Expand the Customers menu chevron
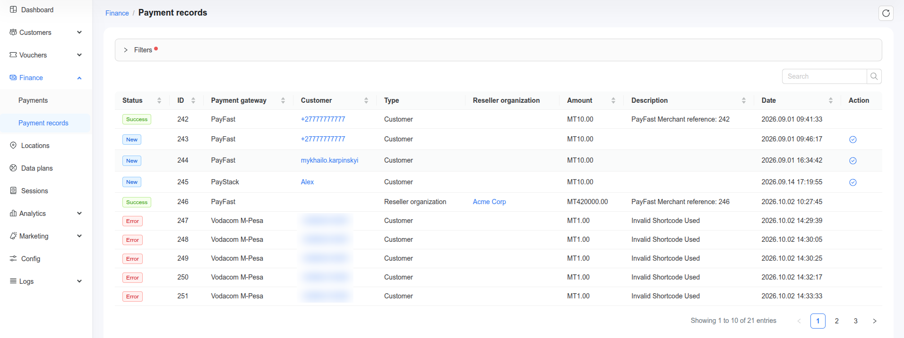This screenshot has width=904, height=338. point(79,32)
